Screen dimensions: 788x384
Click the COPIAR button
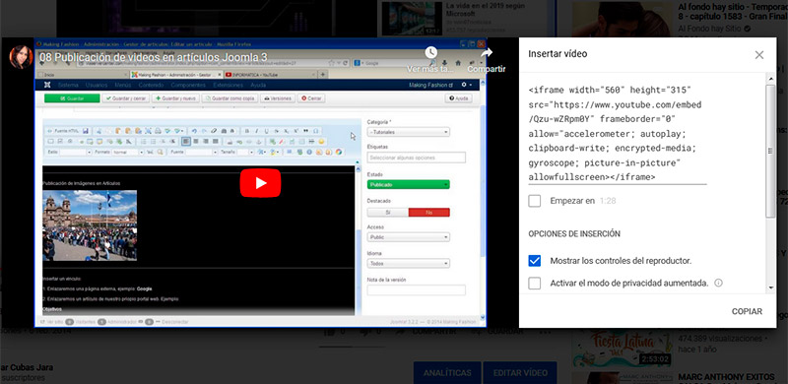point(747,311)
